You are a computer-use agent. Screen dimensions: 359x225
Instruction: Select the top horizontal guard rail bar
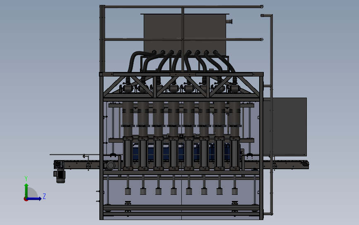(183, 7)
